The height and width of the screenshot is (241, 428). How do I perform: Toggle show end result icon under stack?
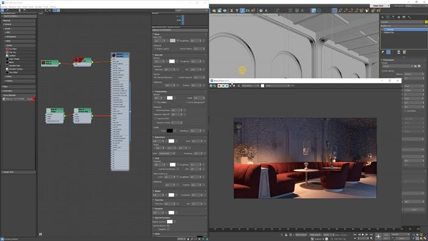point(388,52)
